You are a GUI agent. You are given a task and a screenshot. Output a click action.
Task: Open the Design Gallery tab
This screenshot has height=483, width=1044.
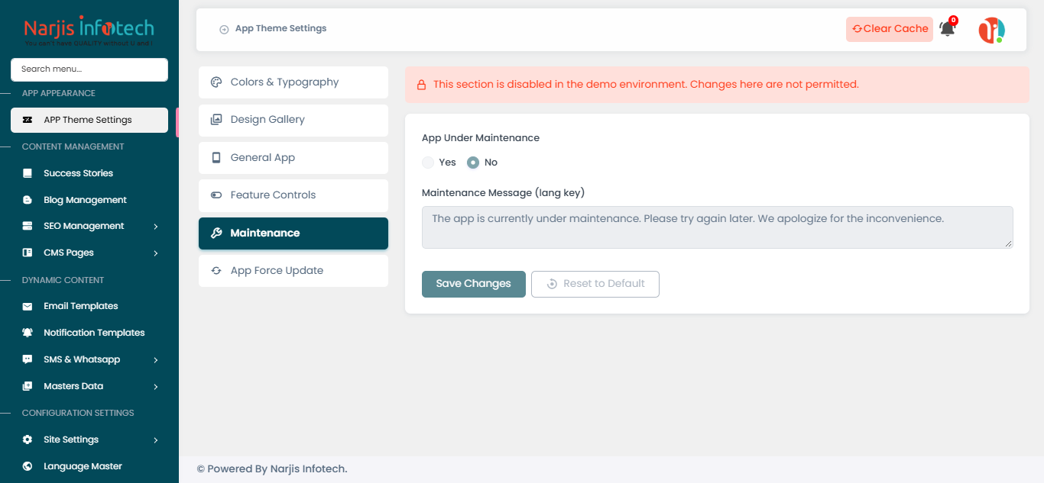293,120
